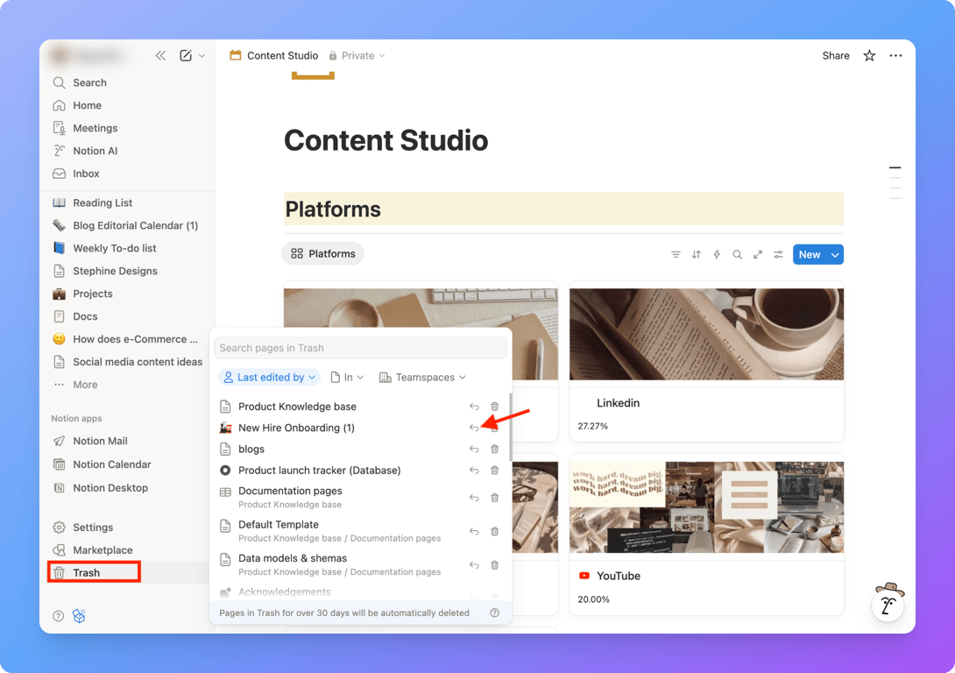Delete the Default Template page permanently
The image size is (955, 673).
pyautogui.click(x=494, y=531)
